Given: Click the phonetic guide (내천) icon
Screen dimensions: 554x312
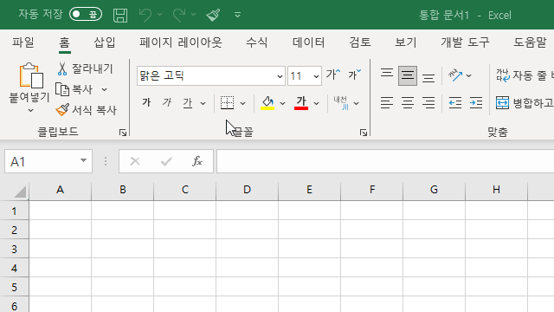Looking at the screenshot, I should 341,103.
